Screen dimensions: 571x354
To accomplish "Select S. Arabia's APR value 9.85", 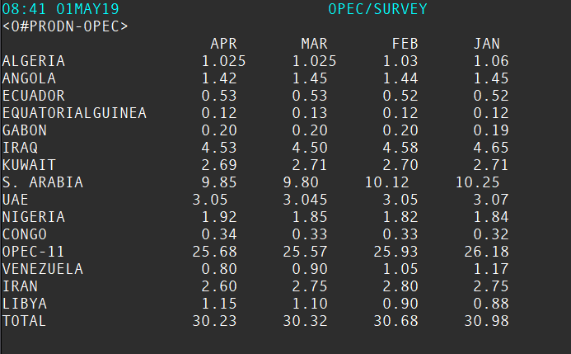I will pyautogui.click(x=219, y=182).
